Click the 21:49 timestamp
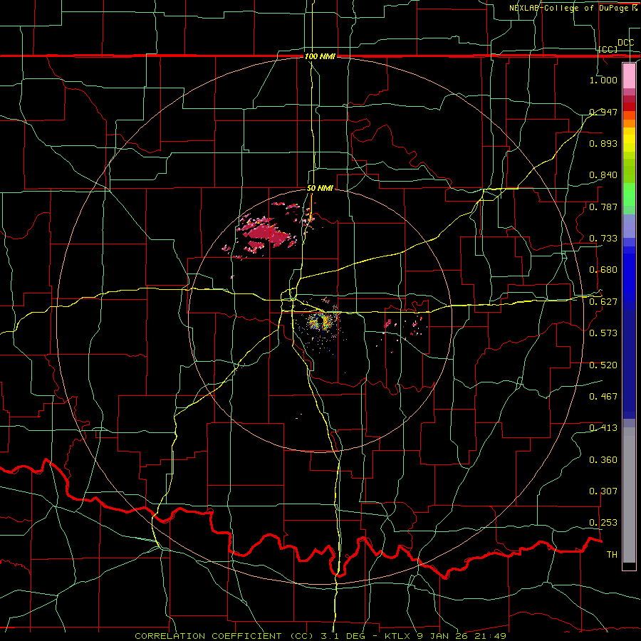 coord(491,636)
